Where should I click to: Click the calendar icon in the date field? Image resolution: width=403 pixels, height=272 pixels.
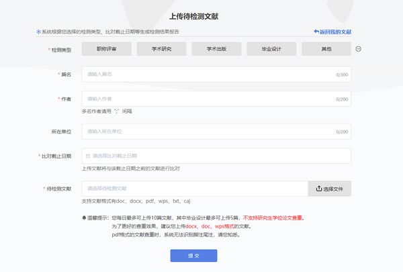pyautogui.click(x=87, y=156)
